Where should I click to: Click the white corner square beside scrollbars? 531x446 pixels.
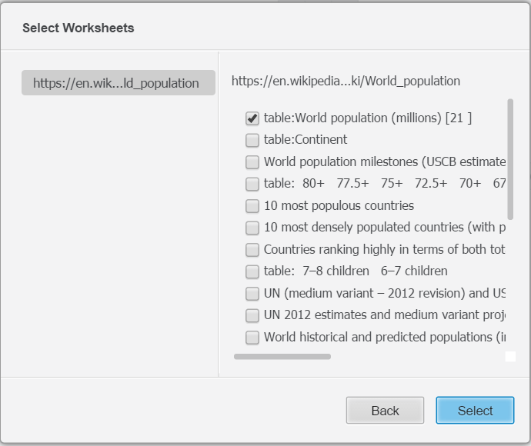(x=510, y=357)
